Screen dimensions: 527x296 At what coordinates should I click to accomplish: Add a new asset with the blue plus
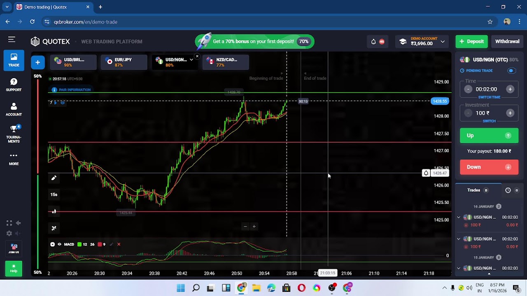pyautogui.click(x=37, y=62)
